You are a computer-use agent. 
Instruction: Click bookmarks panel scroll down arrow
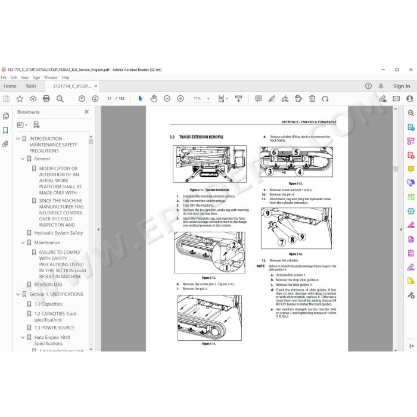click(x=91, y=349)
